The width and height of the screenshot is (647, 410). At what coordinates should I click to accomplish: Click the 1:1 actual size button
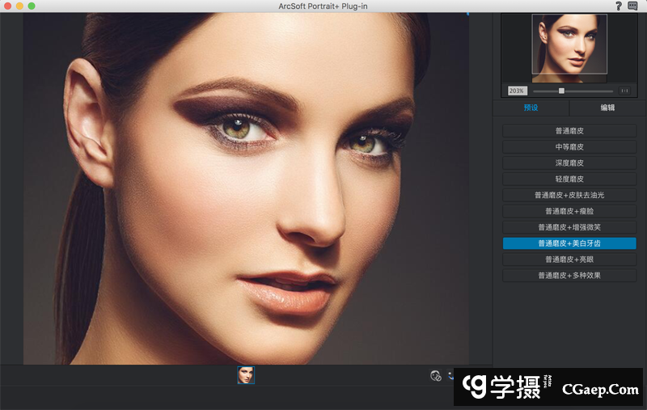(x=624, y=91)
